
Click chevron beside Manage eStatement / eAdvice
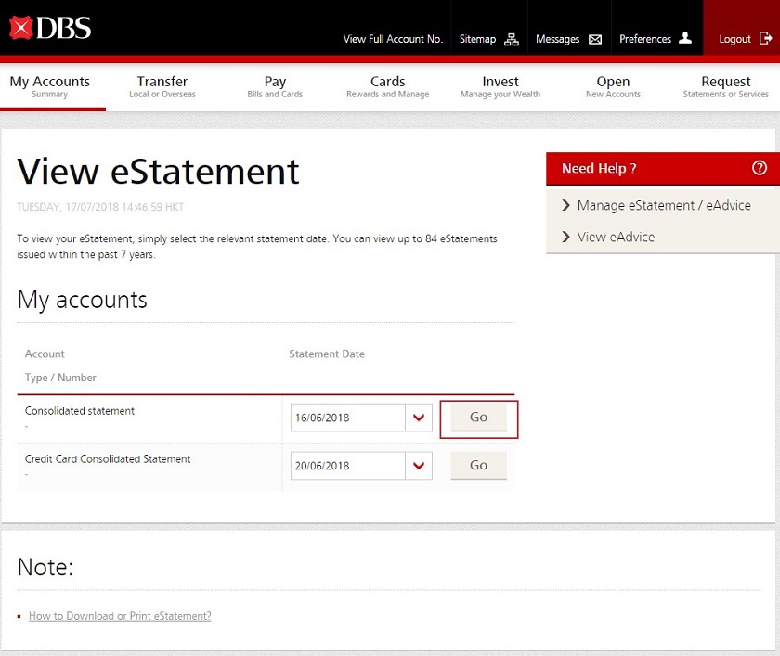[565, 205]
